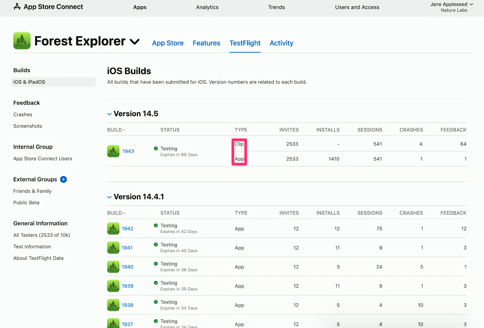Image resolution: width=484 pixels, height=328 pixels.
Task: Click the Nature Labs team name
Action: point(454,10)
